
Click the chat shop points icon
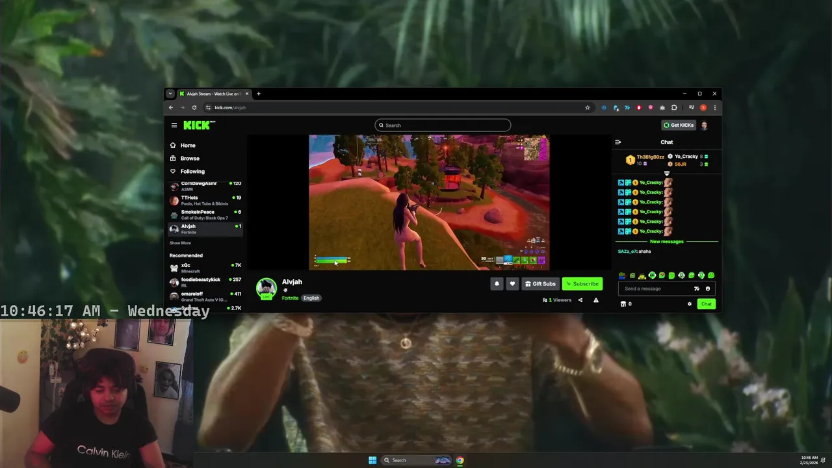[x=623, y=304]
